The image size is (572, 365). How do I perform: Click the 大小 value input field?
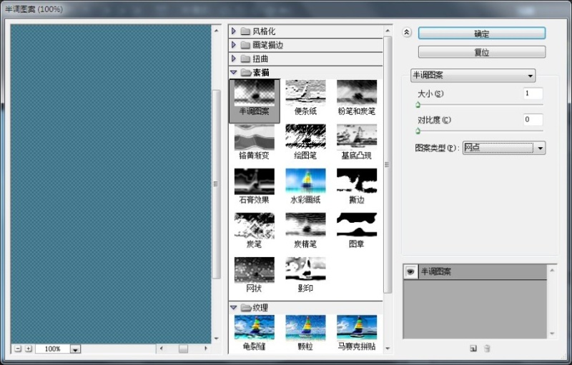coord(532,94)
